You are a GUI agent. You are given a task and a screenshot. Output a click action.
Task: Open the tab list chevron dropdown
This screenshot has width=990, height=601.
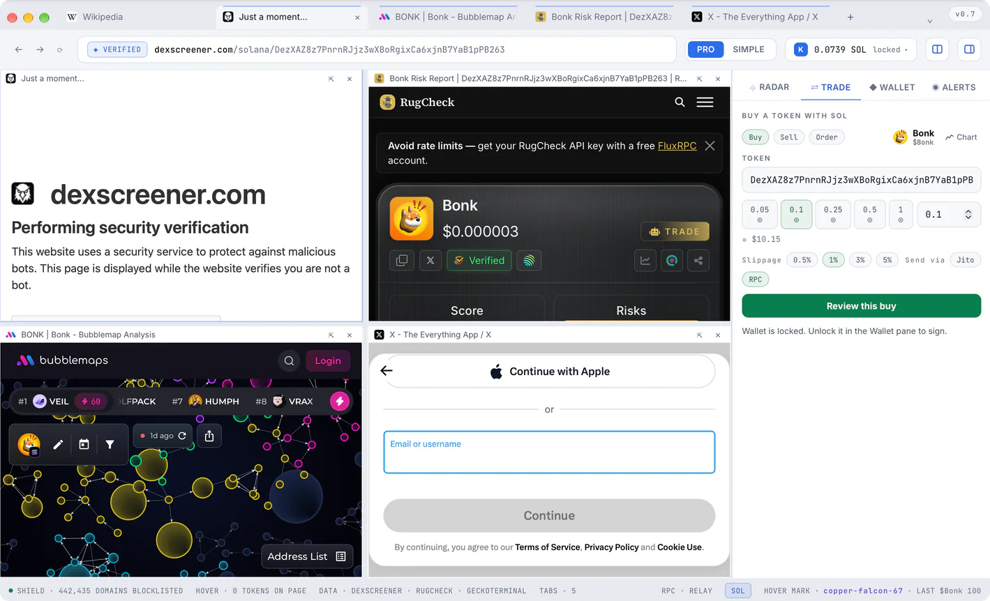coord(929,21)
